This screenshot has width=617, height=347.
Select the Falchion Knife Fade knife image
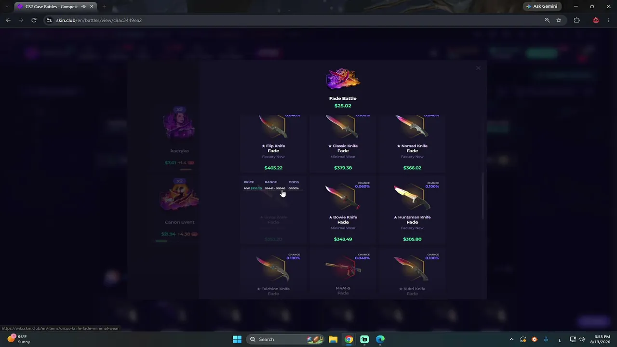[x=273, y=268]
